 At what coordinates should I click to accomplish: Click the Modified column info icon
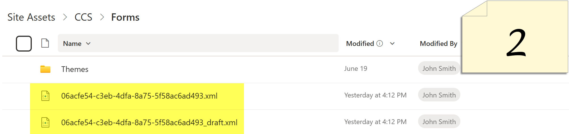[x=380, y=43]
